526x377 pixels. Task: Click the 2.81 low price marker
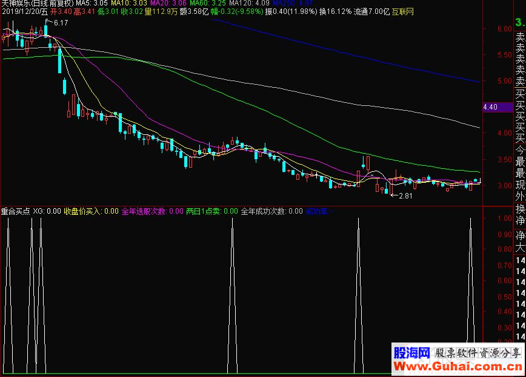point(405,195)
